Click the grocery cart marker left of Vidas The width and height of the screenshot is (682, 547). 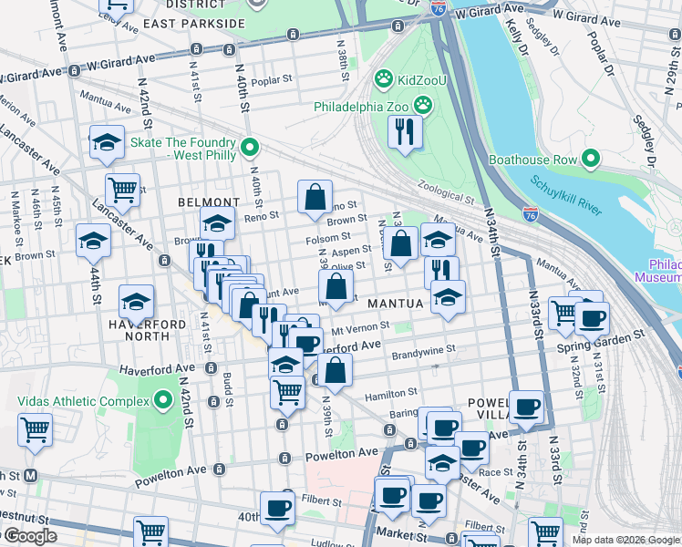(36, 430)
